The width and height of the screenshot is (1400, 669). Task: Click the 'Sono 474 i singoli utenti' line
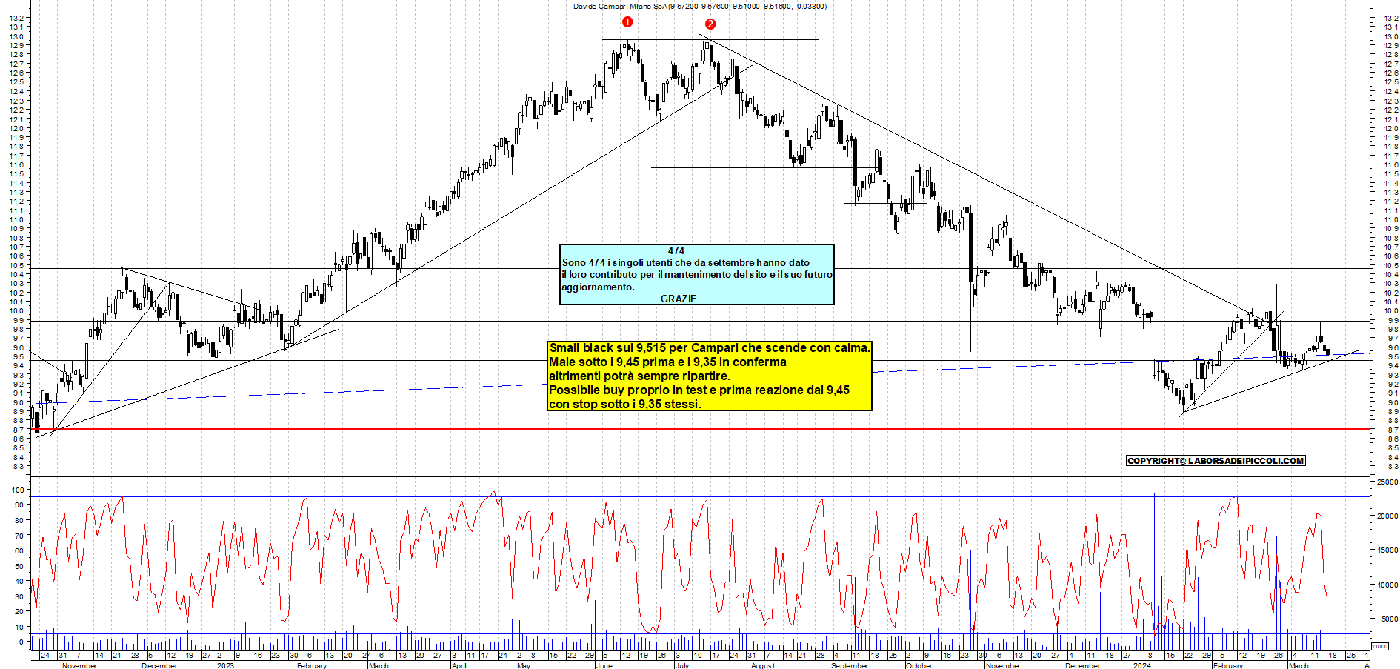[686, 262]
